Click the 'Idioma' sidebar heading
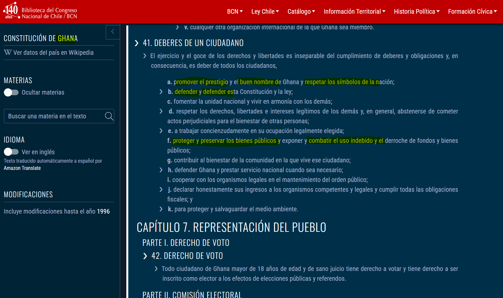The height and width of the screenshot is (298, 503). pos(14,140)
